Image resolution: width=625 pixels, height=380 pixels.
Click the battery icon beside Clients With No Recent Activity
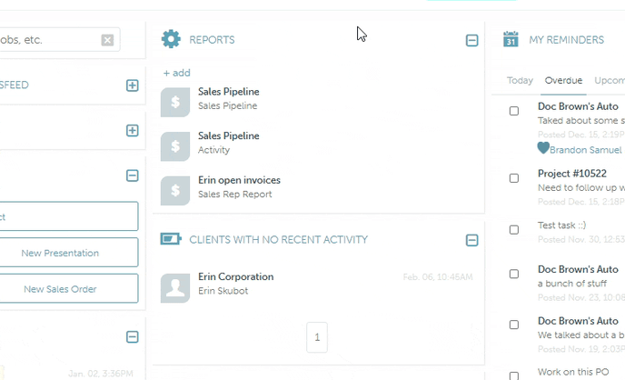(171, 239)
